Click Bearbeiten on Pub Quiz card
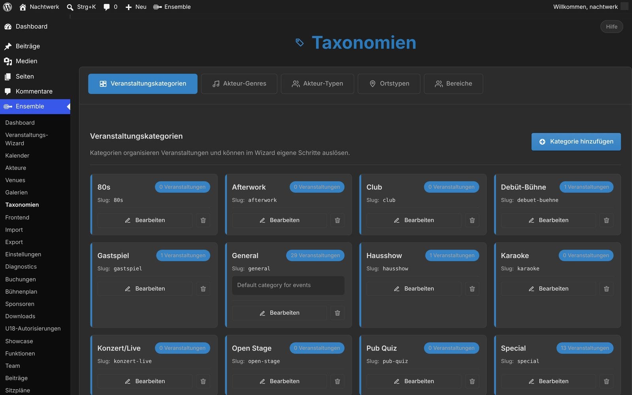 pyautogui.click(x=414, y=381)
